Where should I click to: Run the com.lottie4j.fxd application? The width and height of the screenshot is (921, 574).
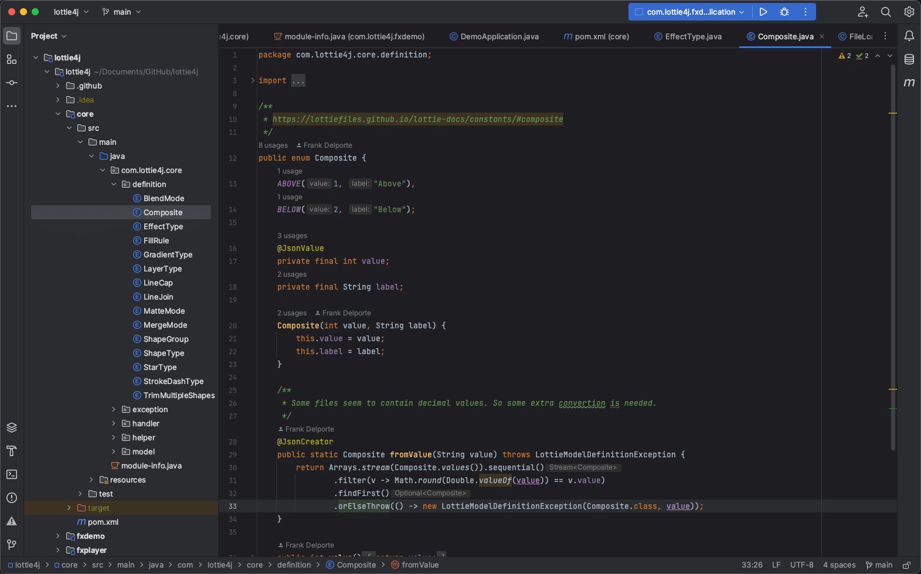763,12
